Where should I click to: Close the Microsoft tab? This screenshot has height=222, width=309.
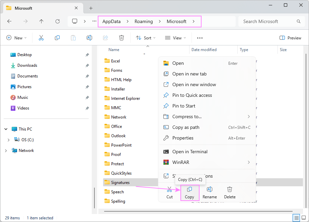pyautogui.click(x=76, y=8)
